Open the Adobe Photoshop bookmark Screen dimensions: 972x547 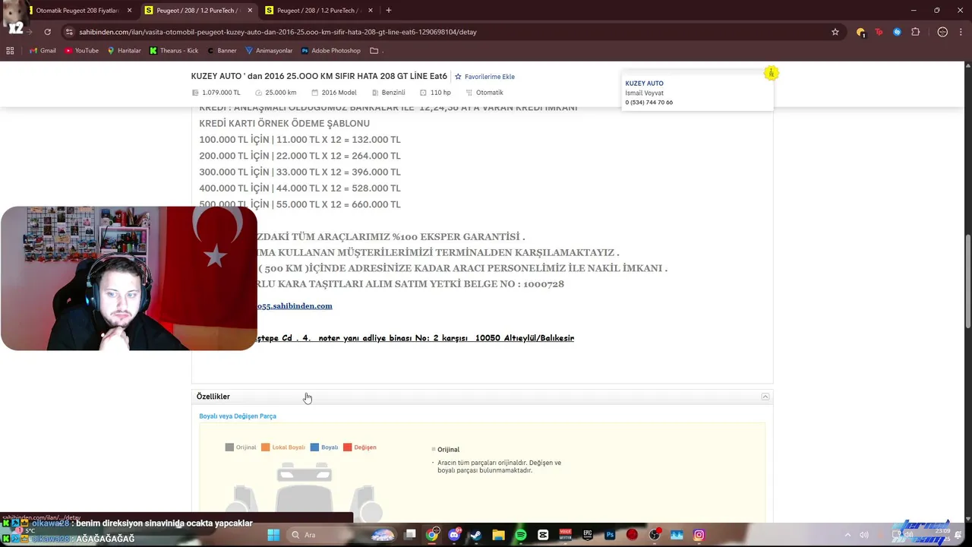click(x=331, y=51)
